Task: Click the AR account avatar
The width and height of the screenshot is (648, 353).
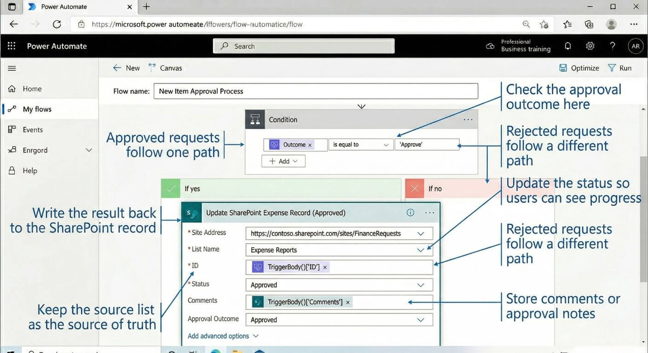Action: 636,46
